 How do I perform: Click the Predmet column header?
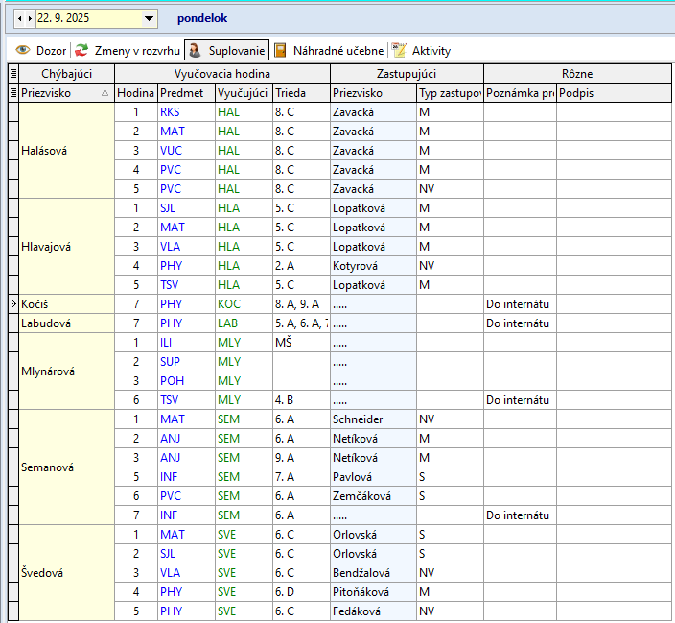184,93
